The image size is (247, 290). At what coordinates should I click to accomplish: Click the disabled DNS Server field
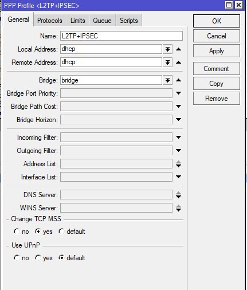pyautogui.click(x=116, y=195)
